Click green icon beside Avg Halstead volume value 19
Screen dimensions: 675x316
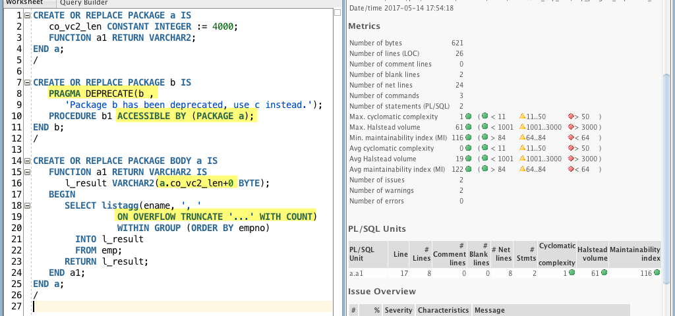(469, 158)
